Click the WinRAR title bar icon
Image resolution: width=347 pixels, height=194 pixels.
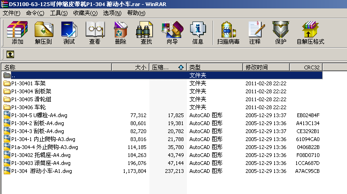[4, 4]
